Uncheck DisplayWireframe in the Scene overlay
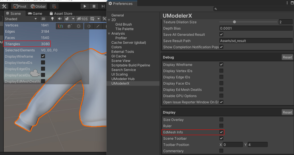Viewport: 294px width, 155px height. pyautogui.click(x=43, y=56)
